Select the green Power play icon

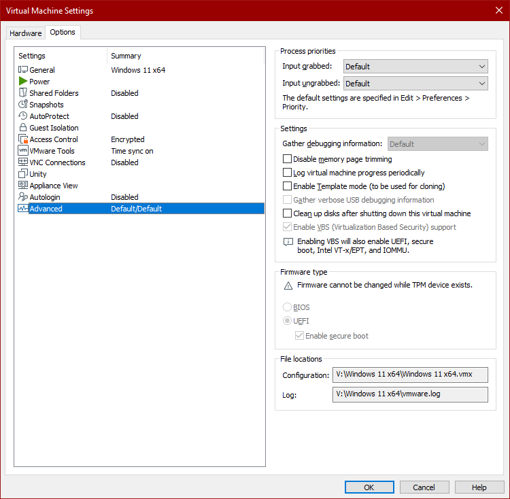point(23,82)
